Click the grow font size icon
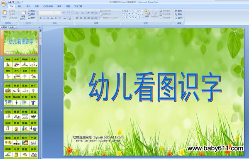The image size is (249, 159). 64,12
